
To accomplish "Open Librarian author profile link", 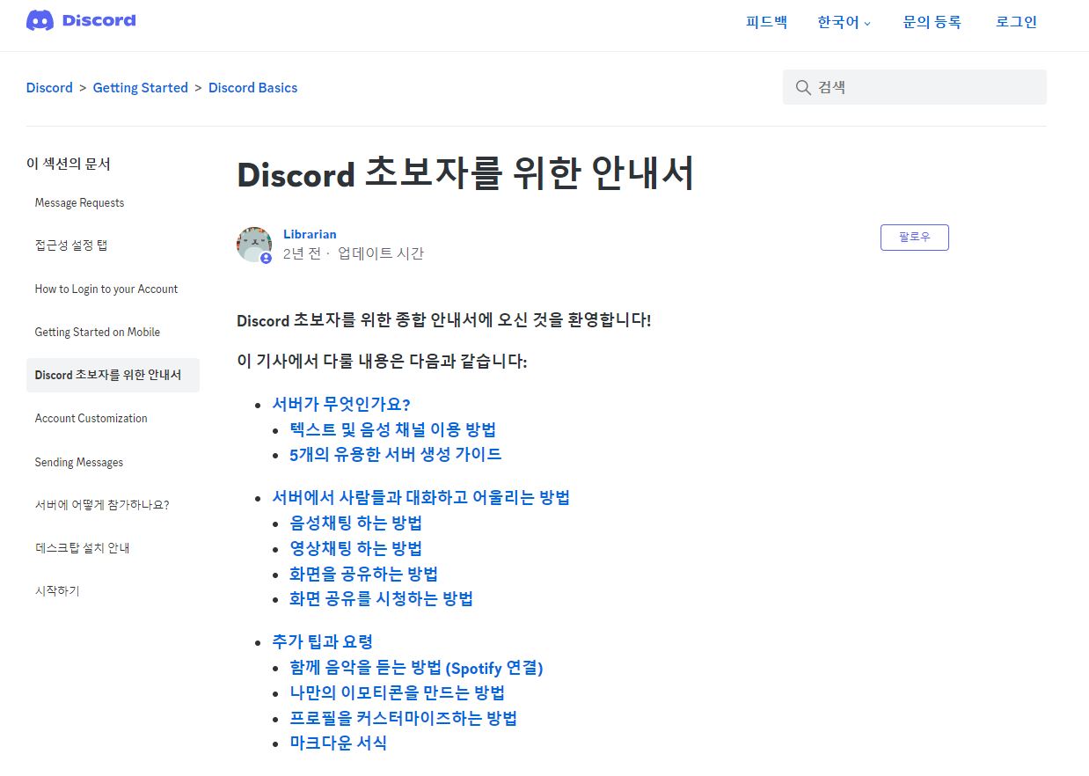I will [x=310, y=234].
